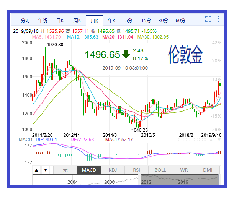Click the DIF: 49.61 value
The image size is (234, 198).
(46, 140)
